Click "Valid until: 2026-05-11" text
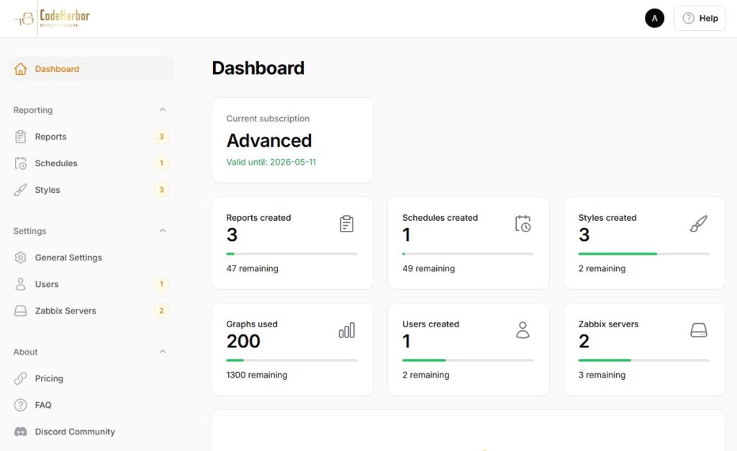 tap(271, 162)
